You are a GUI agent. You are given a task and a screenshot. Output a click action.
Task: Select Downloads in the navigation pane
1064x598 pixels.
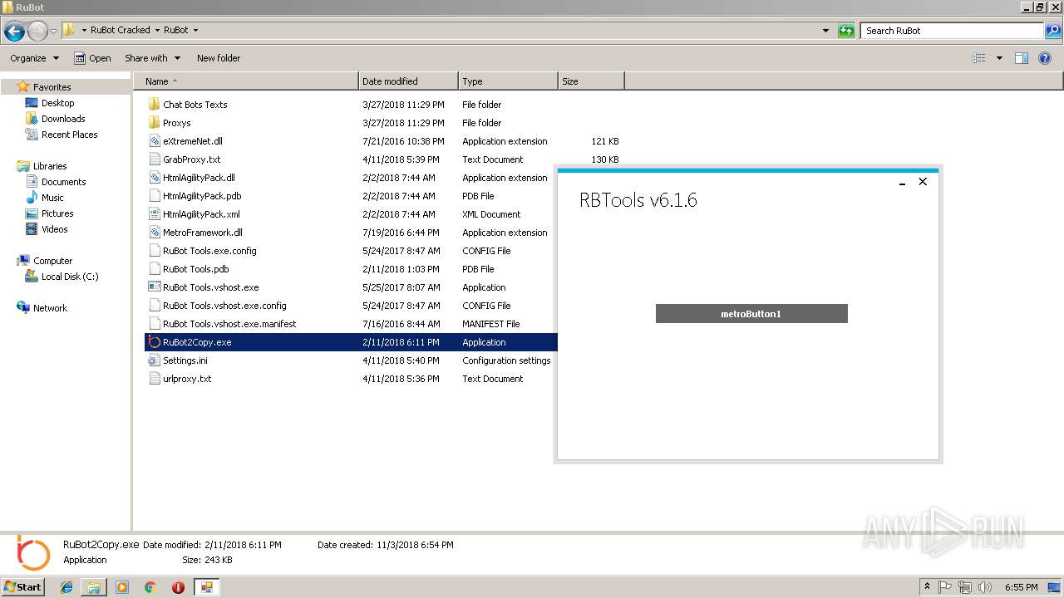(63, 119)
